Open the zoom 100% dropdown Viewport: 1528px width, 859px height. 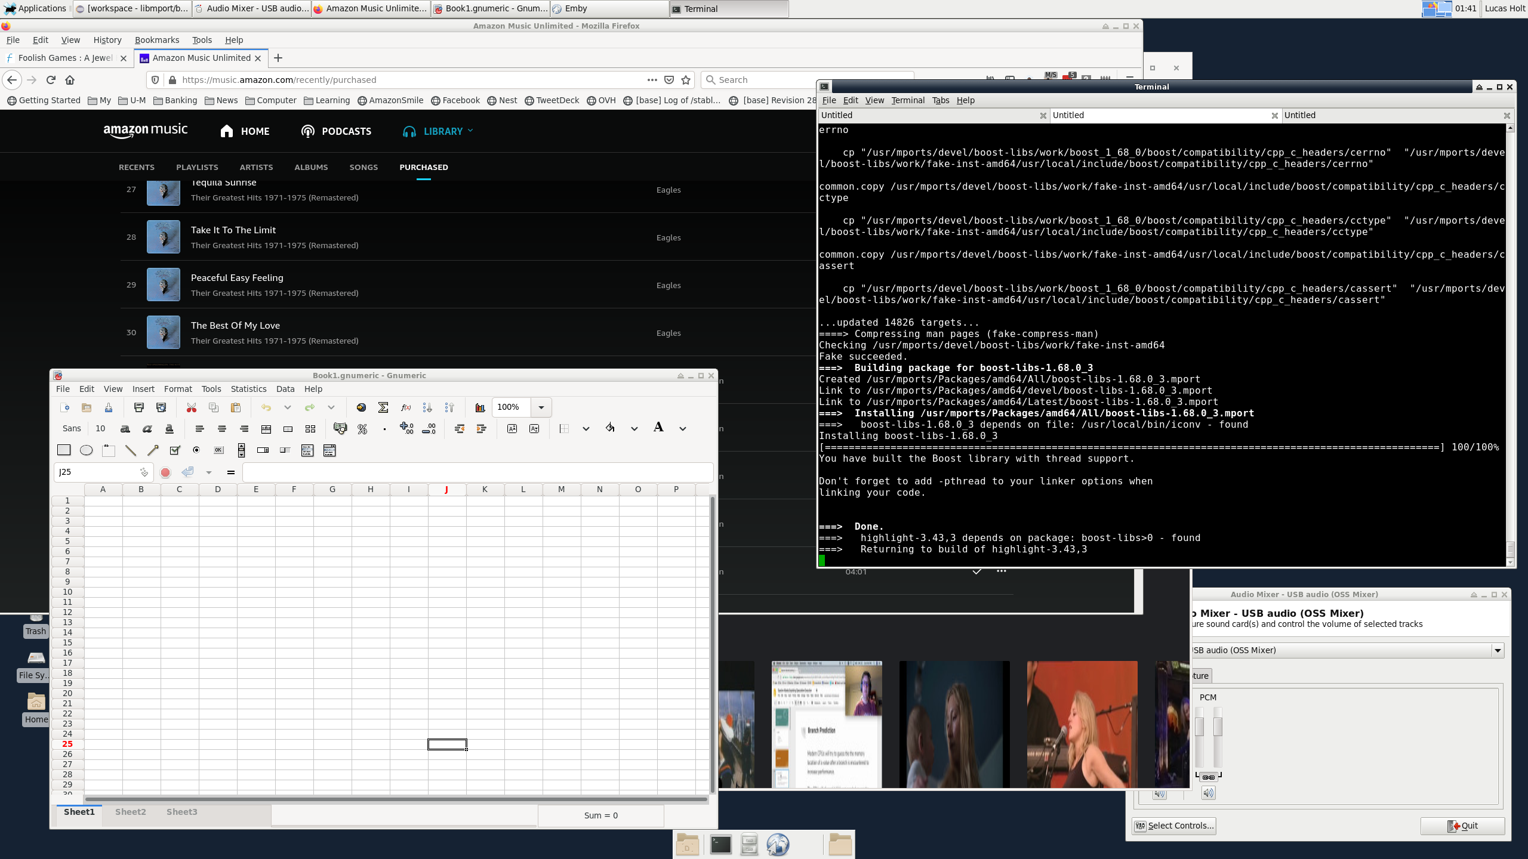click(x=541, y=407)
